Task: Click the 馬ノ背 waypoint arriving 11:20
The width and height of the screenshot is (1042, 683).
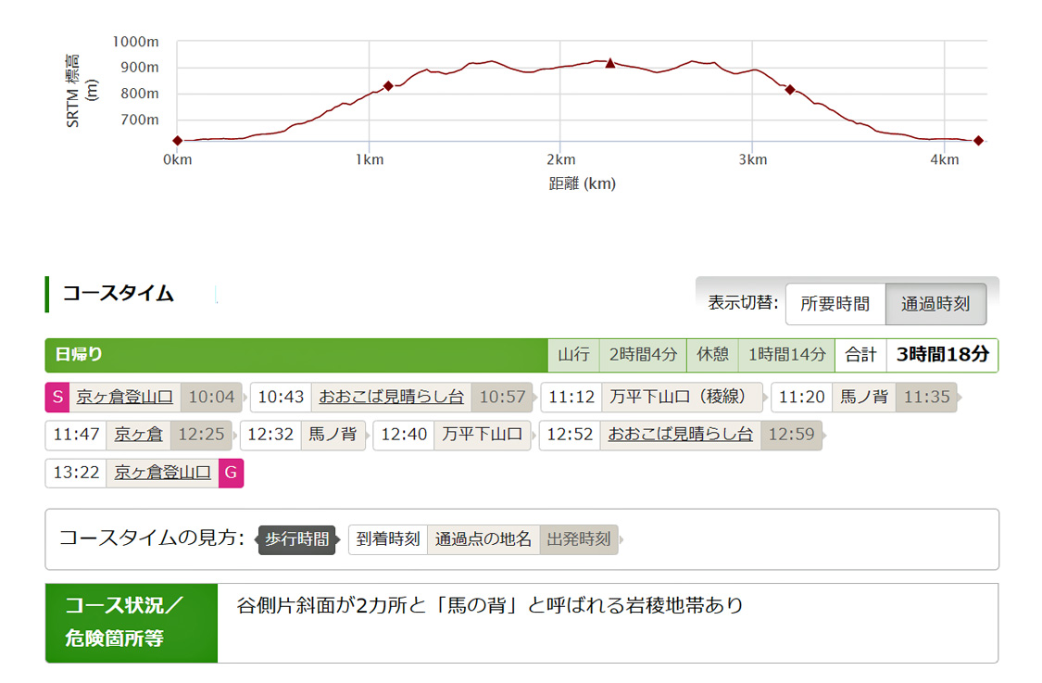Action: click(864, 398)
